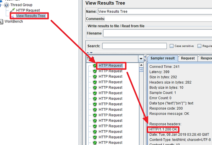This screenshot has width=212, height=145.
Task: Switch to the Sampler result tab
Action: (163, 58)
